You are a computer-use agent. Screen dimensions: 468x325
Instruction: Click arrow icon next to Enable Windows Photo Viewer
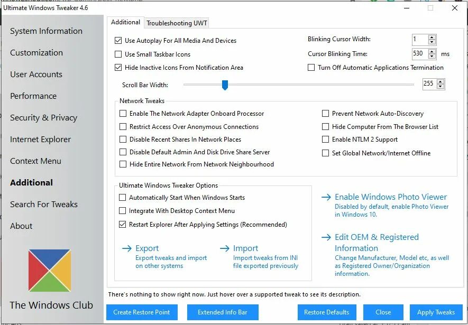(x=326, y=197)
